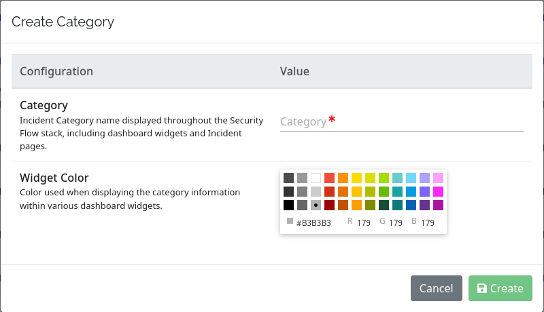Select the bright magenta color swatch
Image resolution: width=544 pixels, height=312 pixels.
click(438, 191)
